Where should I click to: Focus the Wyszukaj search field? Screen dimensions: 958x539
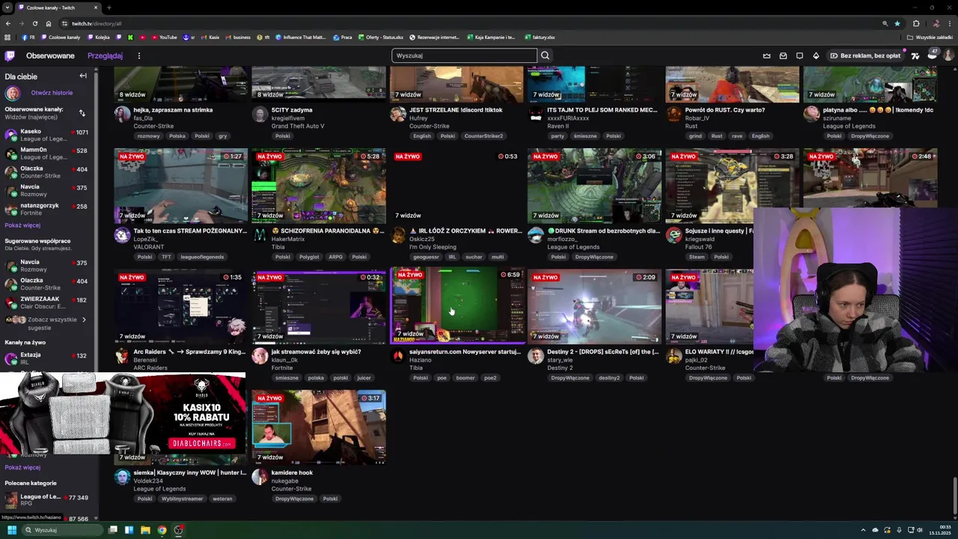pos(464,55)
